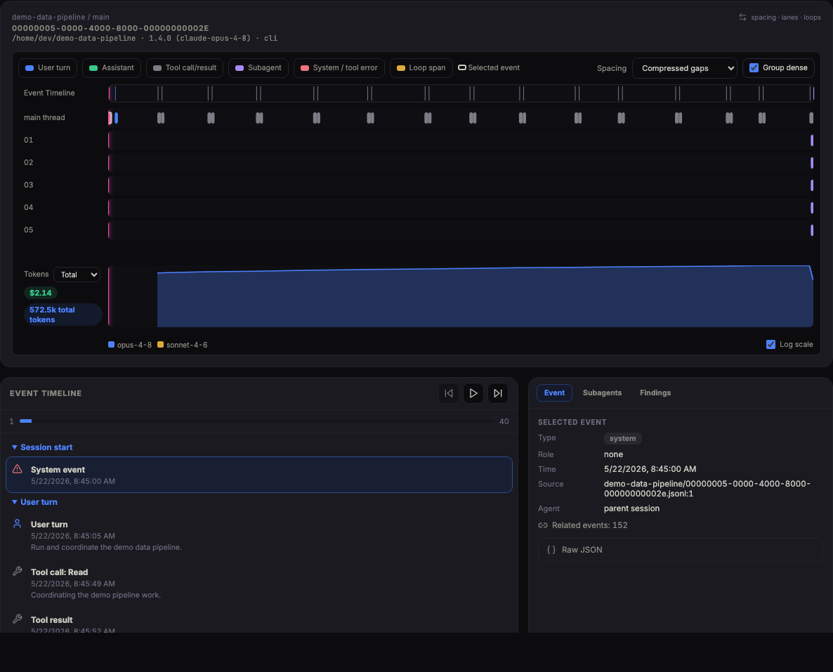Select the Tool call: Read event

click(x=259, y=584)
